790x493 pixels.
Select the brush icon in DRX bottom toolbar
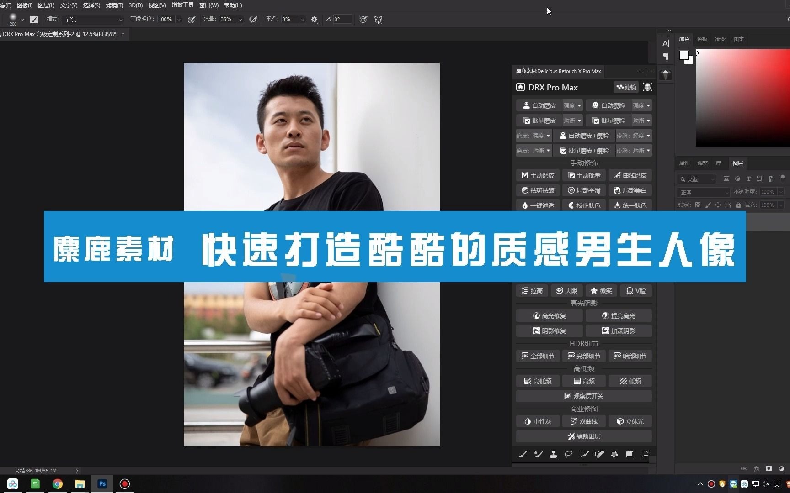click(x=523, y=454)
